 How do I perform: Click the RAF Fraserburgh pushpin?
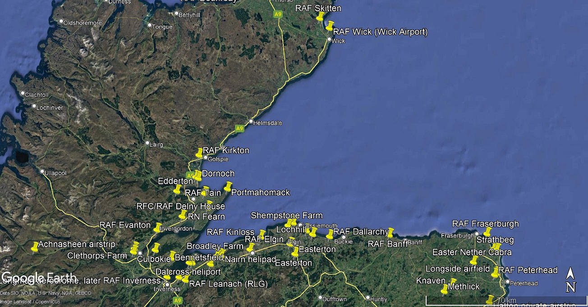[x=487, y=232]
